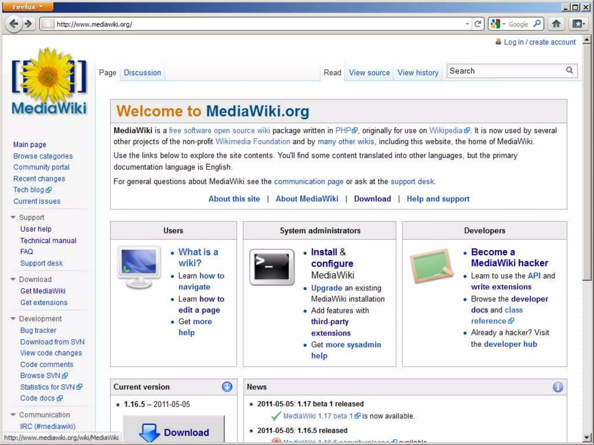594x445 pixels.
Task: Open Recent changes in the sidebar
Action: point(39,179)
